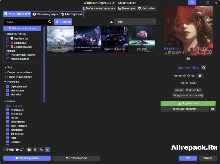The width and height of the screenshot is (220, 164).
Task: Uncheck Животные tag checkbox
Action: [7, 114]
